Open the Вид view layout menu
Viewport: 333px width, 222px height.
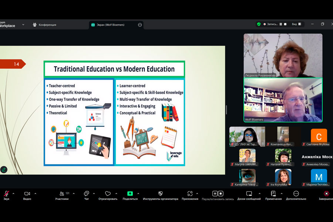pyautogui.click(x=296, y=24)
